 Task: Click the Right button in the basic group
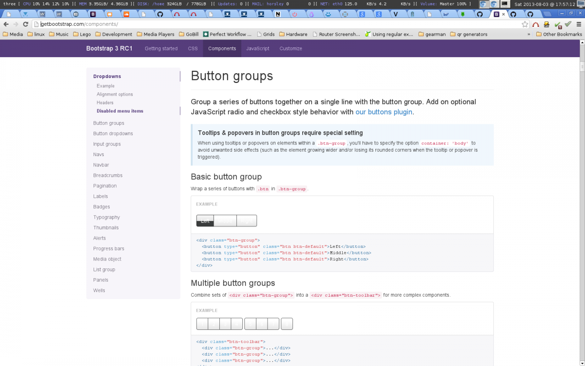point(247,221)
